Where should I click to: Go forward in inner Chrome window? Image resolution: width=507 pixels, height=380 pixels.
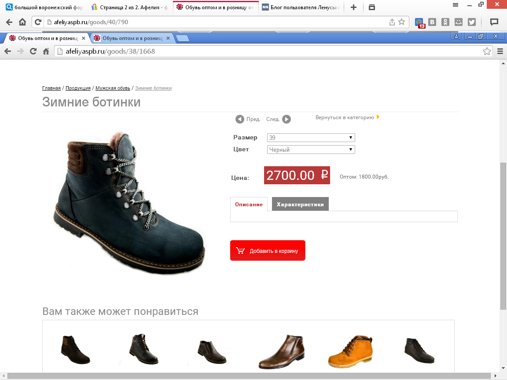pyautogui.click(x=20, y=51)
